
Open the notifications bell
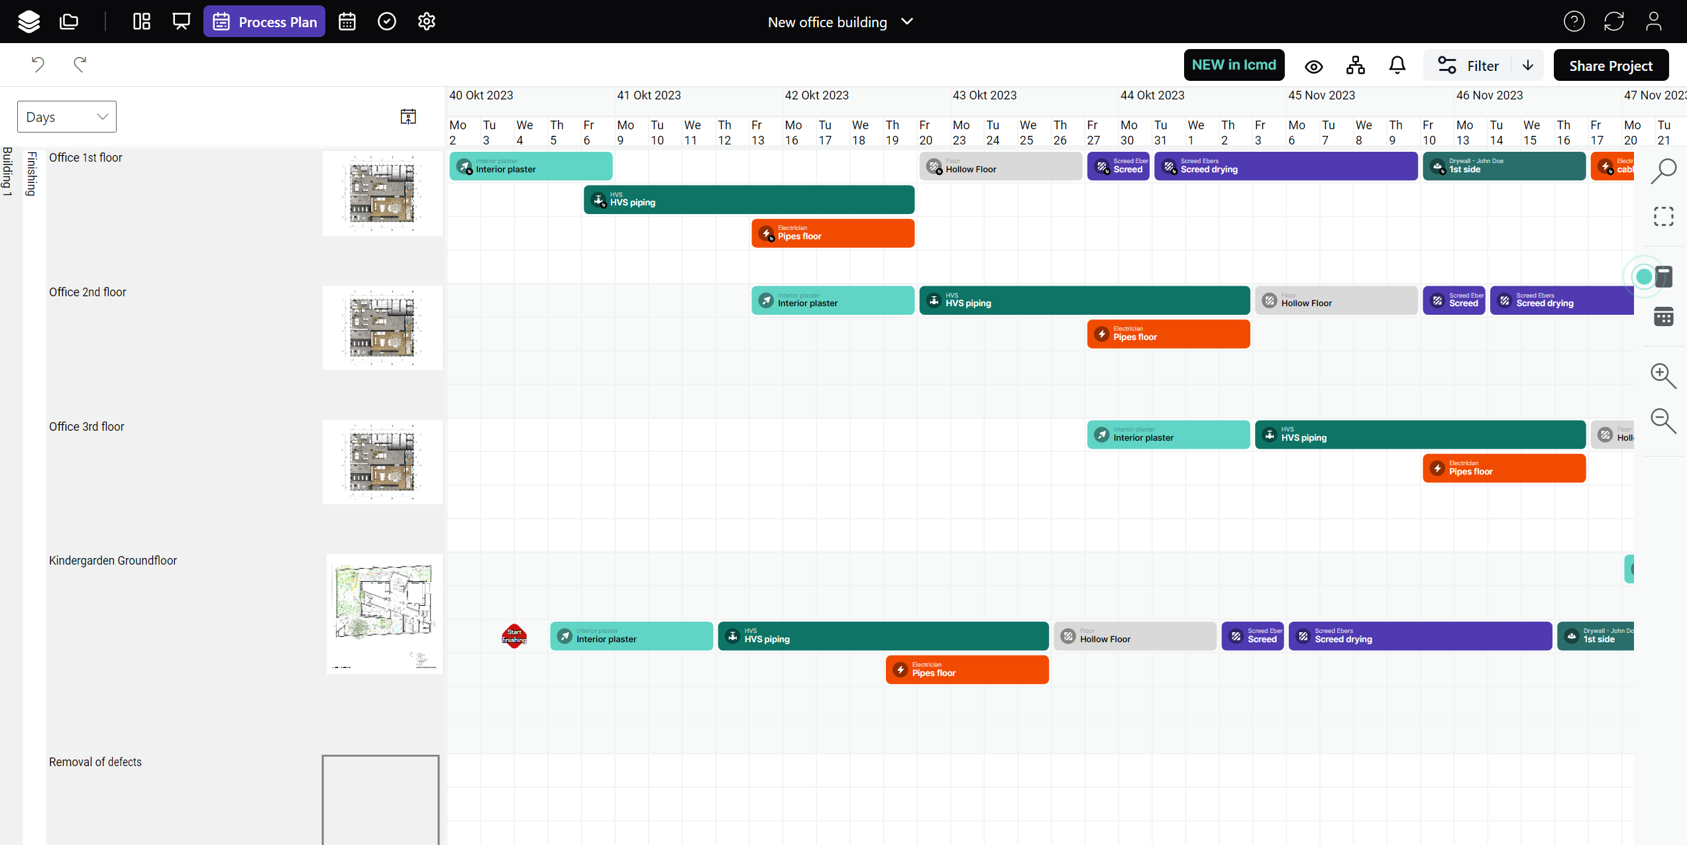point(1397,65)
